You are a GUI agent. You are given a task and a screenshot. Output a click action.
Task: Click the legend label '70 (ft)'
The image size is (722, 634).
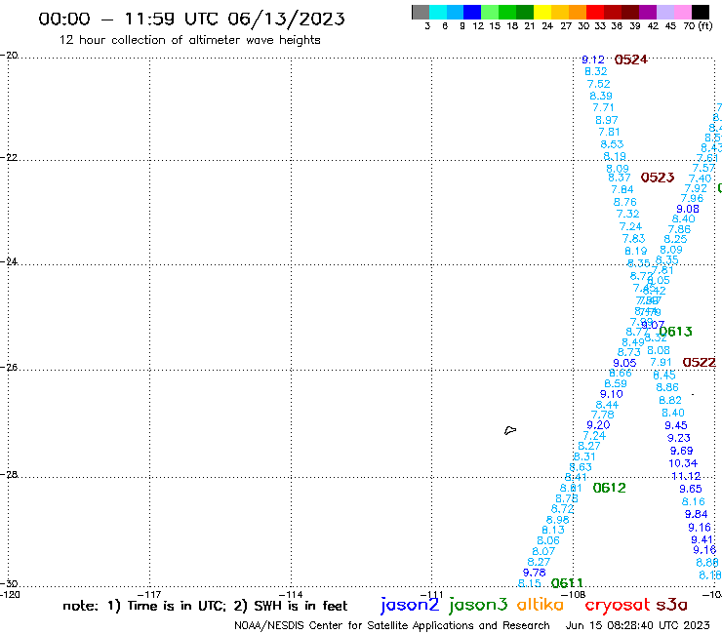pyautogui.click(x=698, y=26)
